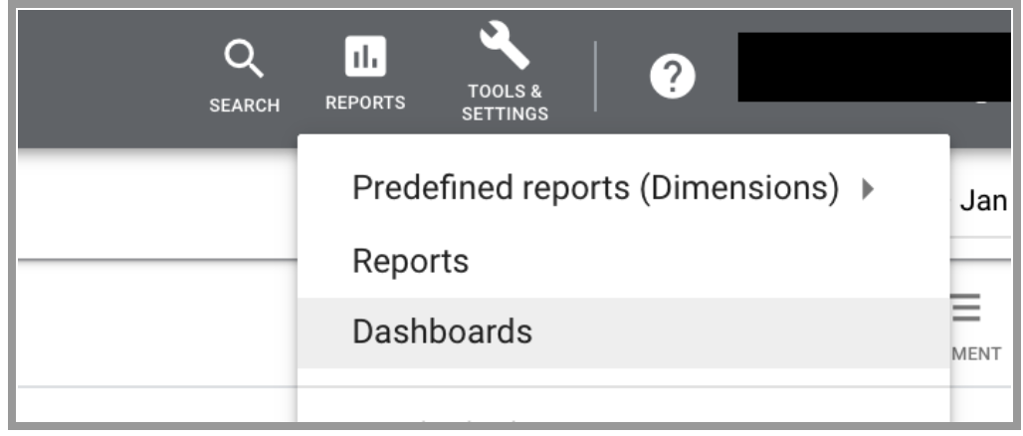Click the REPORTS label in header bar
The height and width of the screenshot is (436, 1023).
365,103
